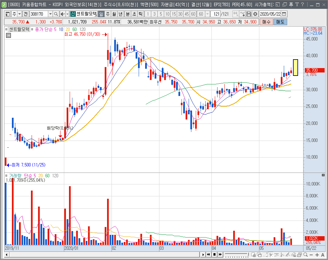This screenshot has height=260, width=328.
Task: Stop chart replay
Action: 214,255
